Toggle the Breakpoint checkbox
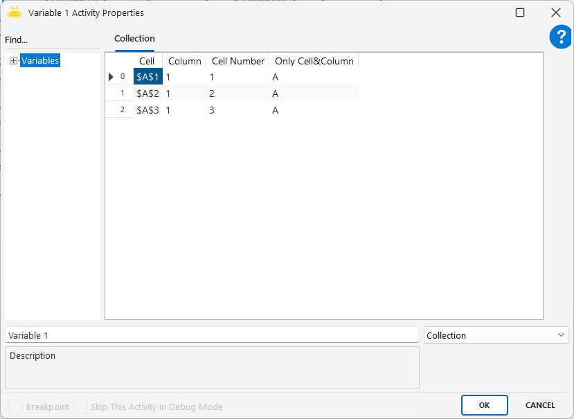Screen dimensions: 574x419 pyautogui.click(x=15, y=407)
